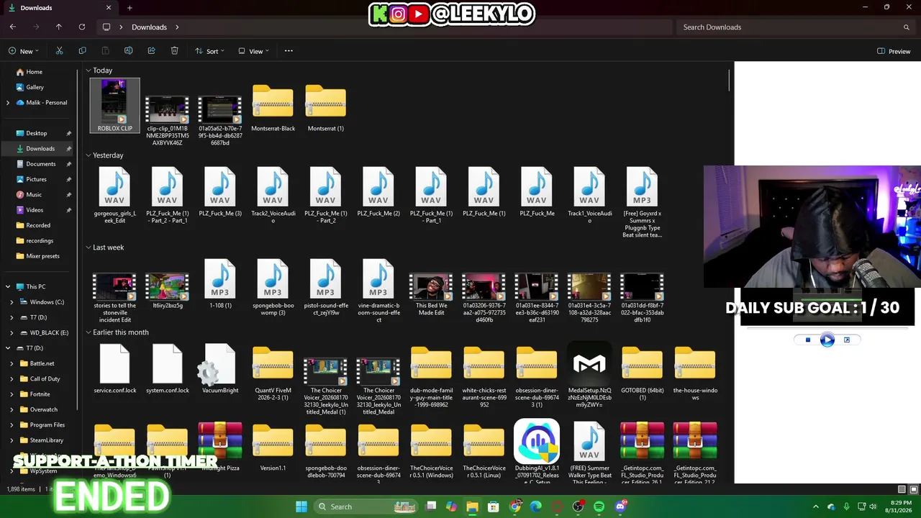The image size is (921, 518).
Task: Toggle the Preview pane button
Action: coord(894,51)
